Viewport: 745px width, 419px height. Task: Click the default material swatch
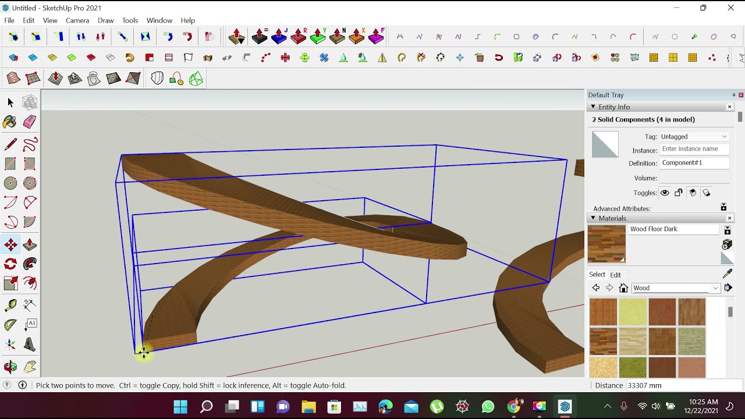pos(727,258)
